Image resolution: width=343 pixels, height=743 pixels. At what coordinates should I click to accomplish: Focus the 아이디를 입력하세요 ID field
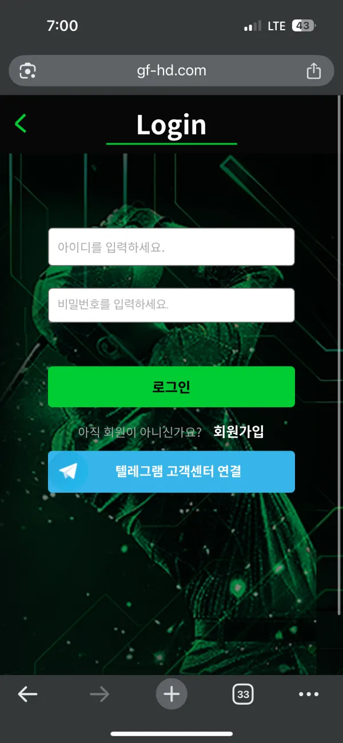coord(171,247)
